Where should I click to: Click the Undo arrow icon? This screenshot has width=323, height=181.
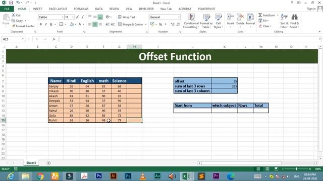pos(18,3)
